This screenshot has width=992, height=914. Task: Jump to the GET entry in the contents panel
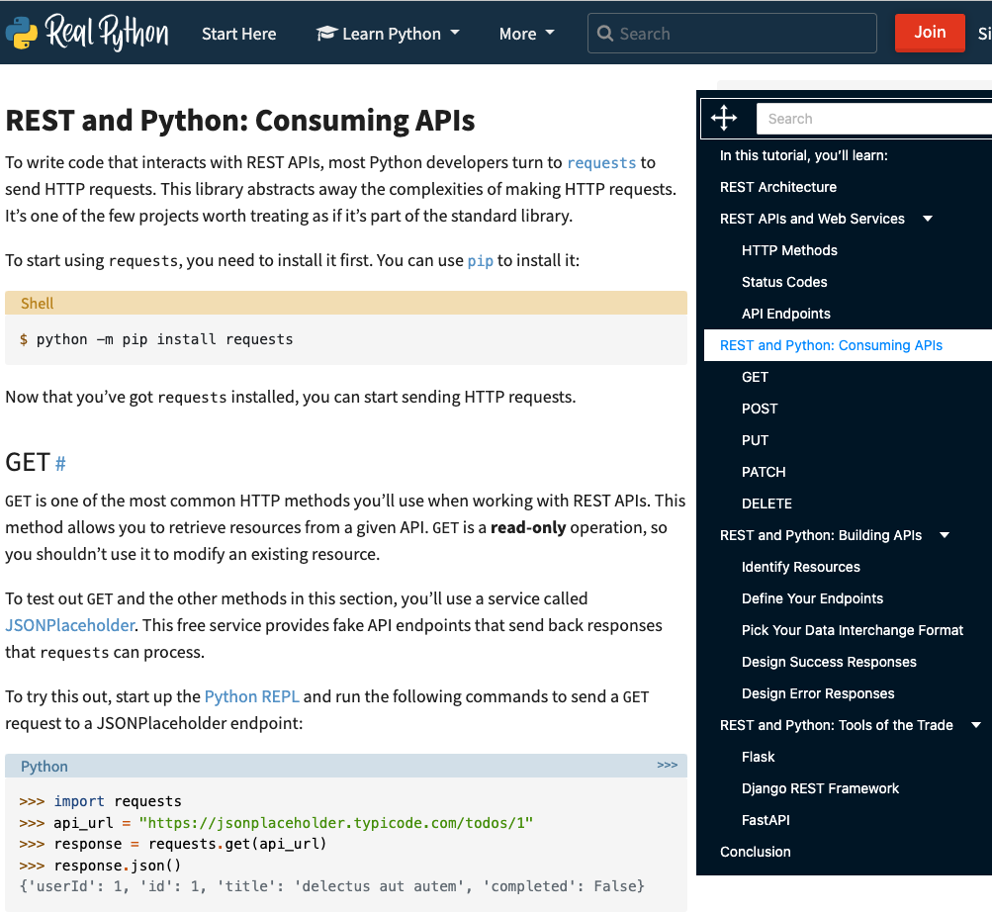pos(755,377)
